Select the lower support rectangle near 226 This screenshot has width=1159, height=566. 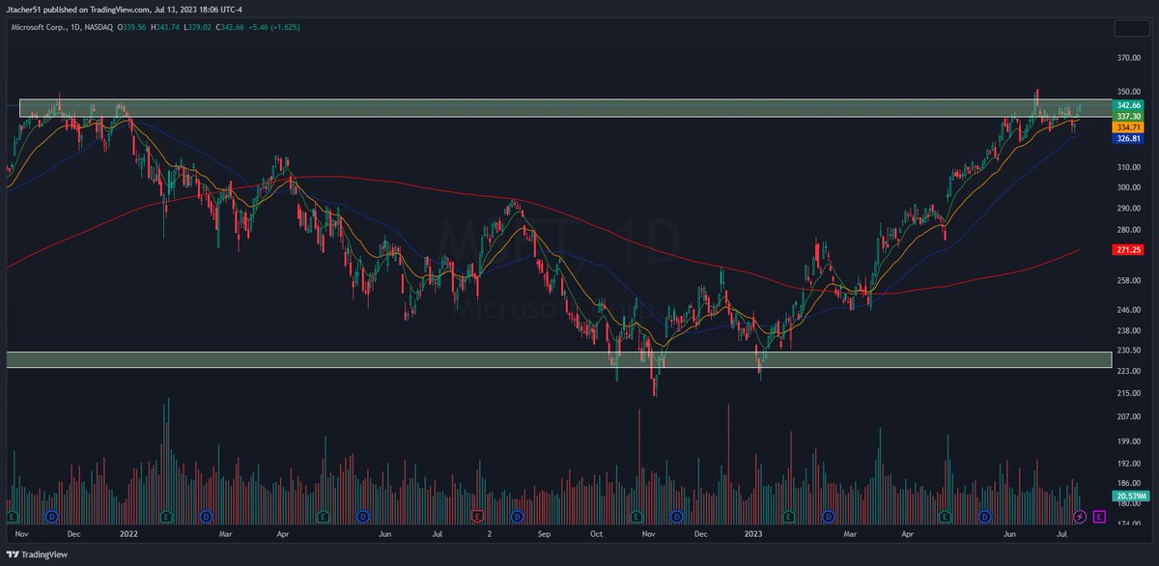(x=558, y=359)
